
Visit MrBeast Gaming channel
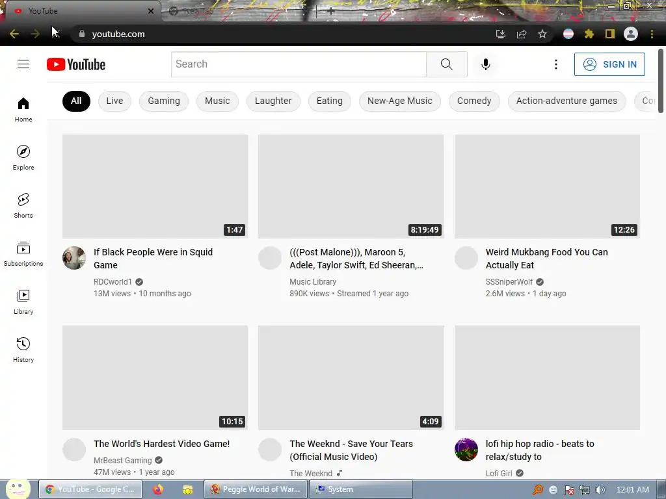click(123, 461)
